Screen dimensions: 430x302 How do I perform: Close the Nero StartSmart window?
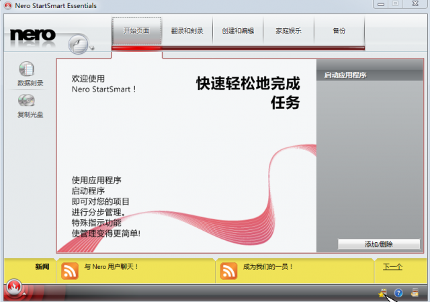pyautogui.click(x=415, y=4)
